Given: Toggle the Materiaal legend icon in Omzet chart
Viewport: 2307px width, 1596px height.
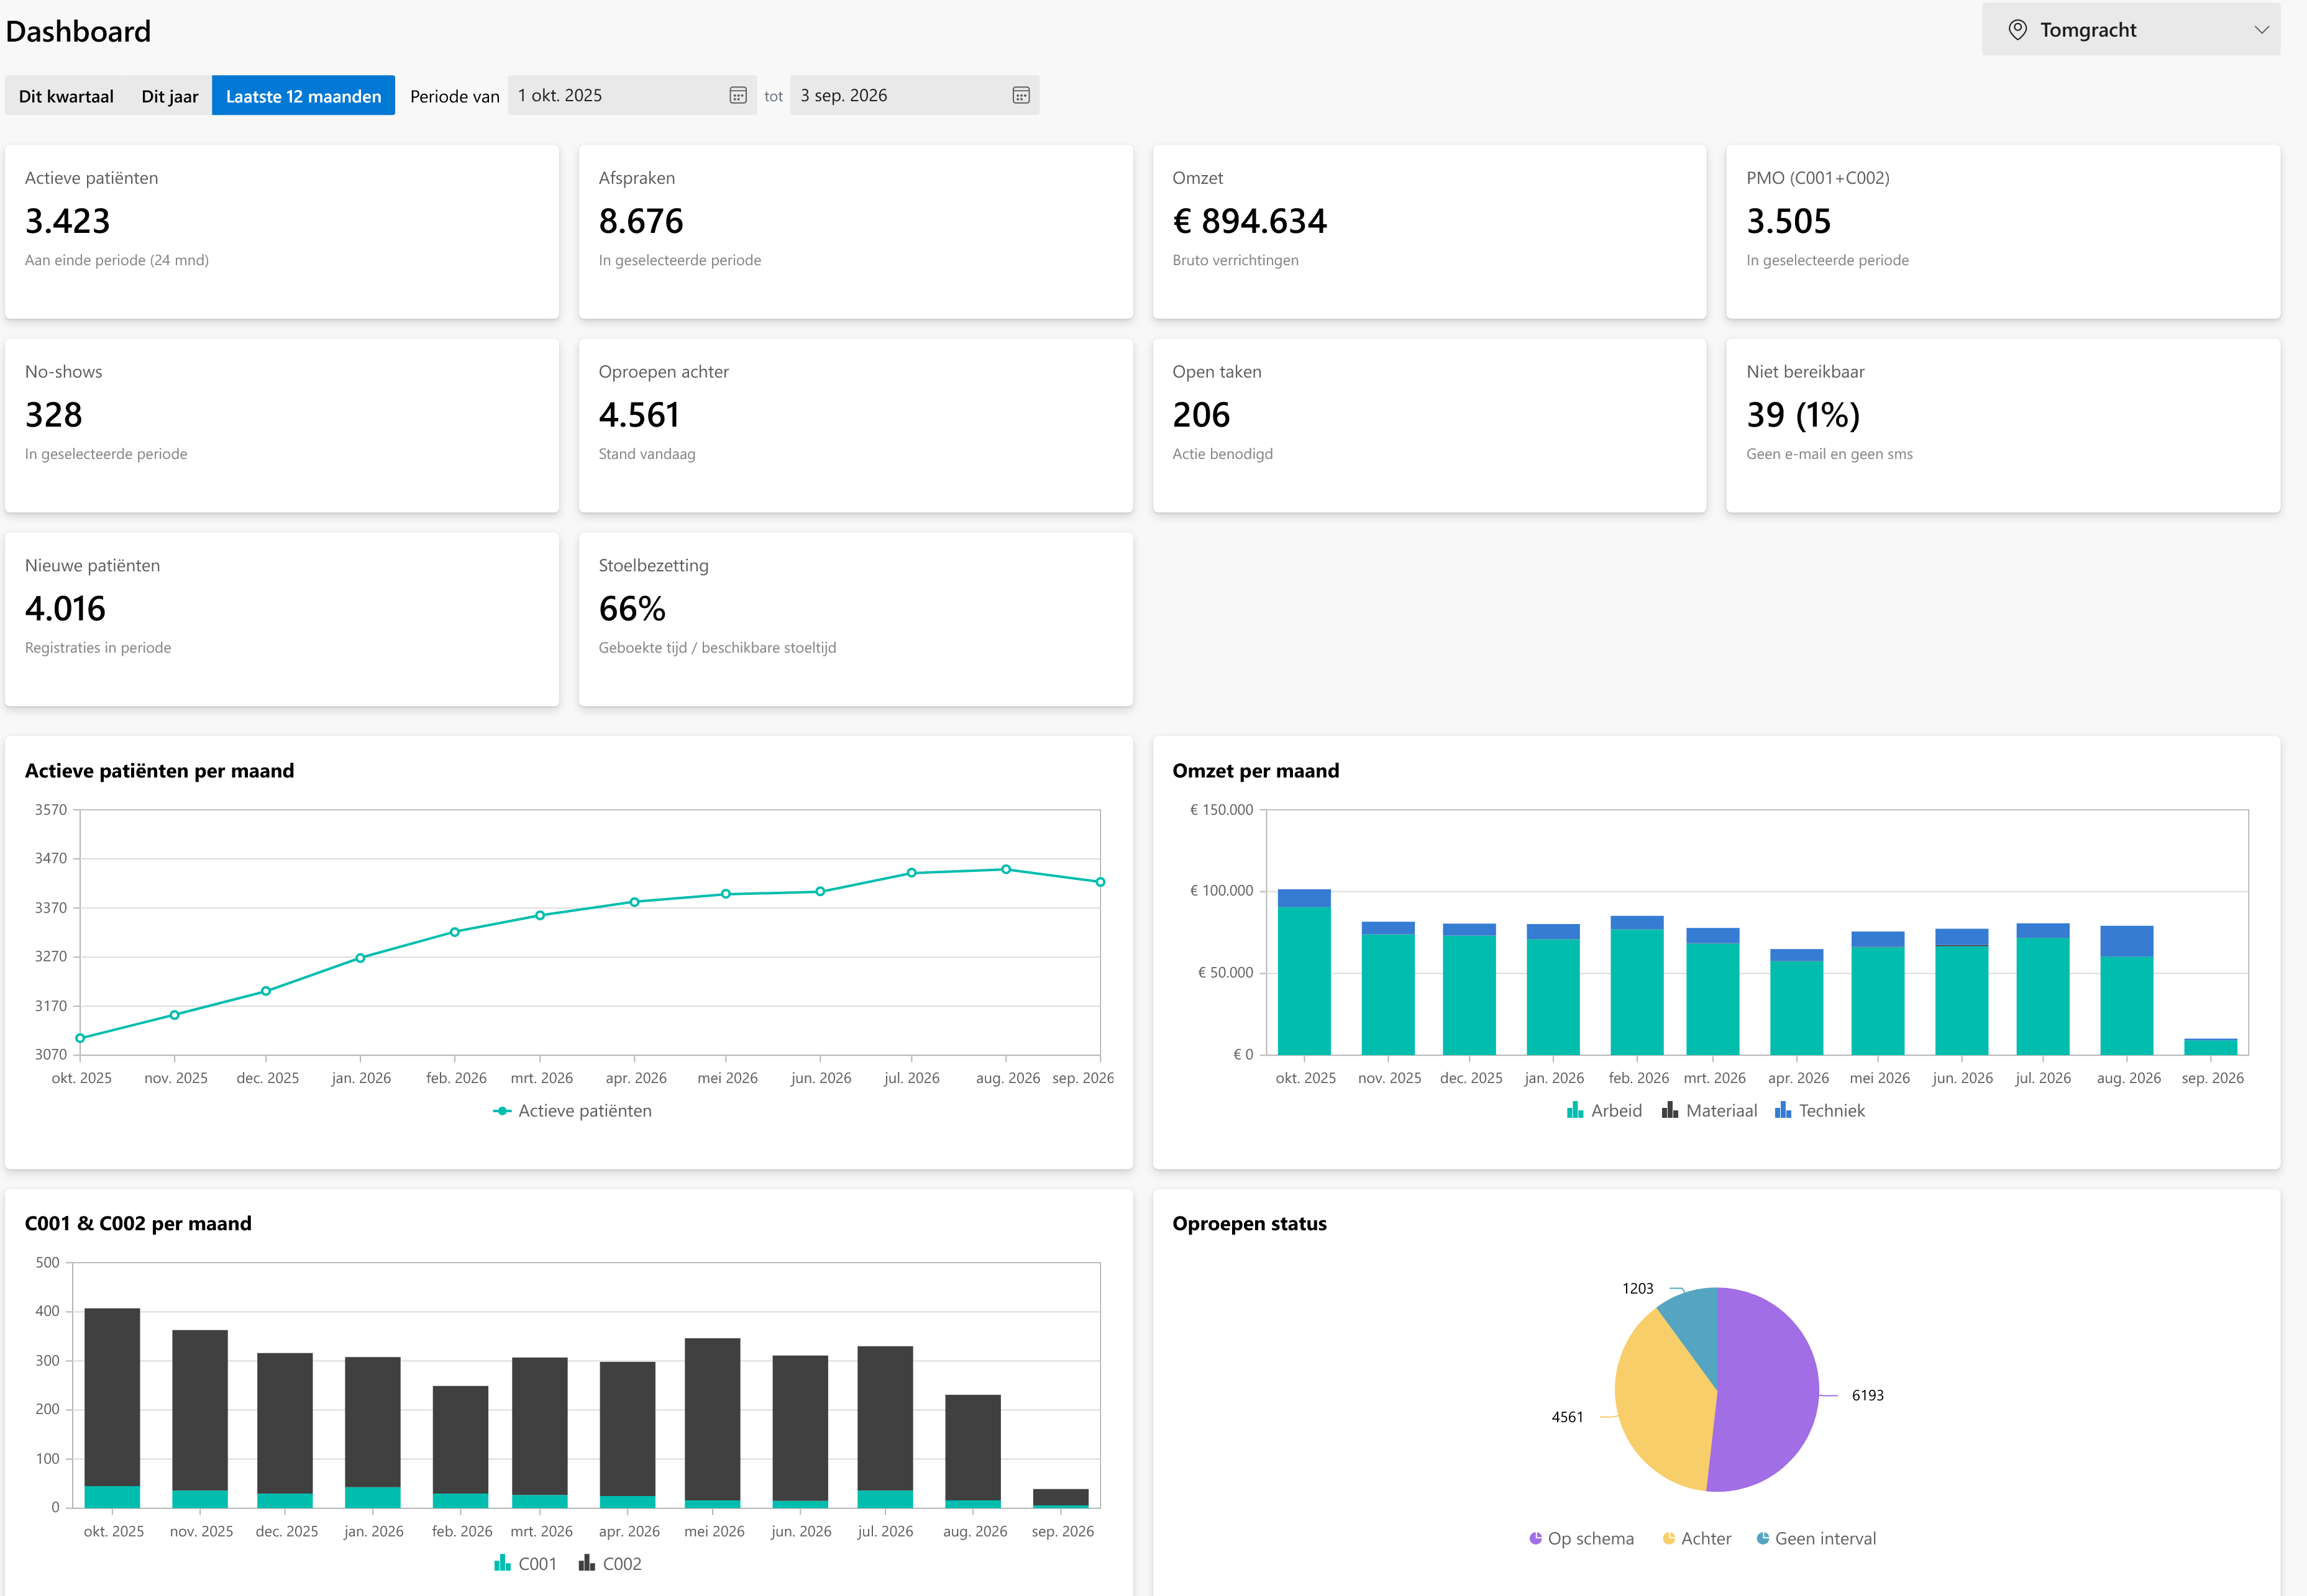Looking at the screenshot, I should point(1670,1110).
